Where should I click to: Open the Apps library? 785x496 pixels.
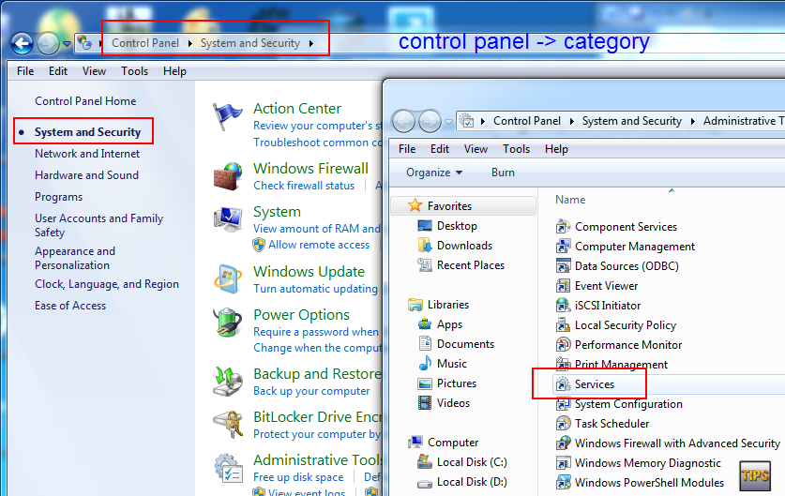point(449,324)
